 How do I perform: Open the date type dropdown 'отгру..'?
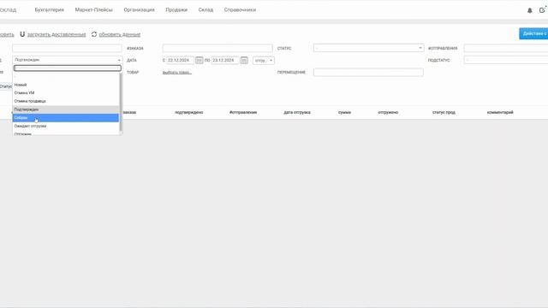[264, 61]
